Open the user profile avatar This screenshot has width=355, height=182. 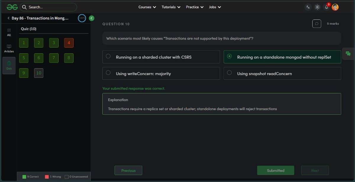335,7
